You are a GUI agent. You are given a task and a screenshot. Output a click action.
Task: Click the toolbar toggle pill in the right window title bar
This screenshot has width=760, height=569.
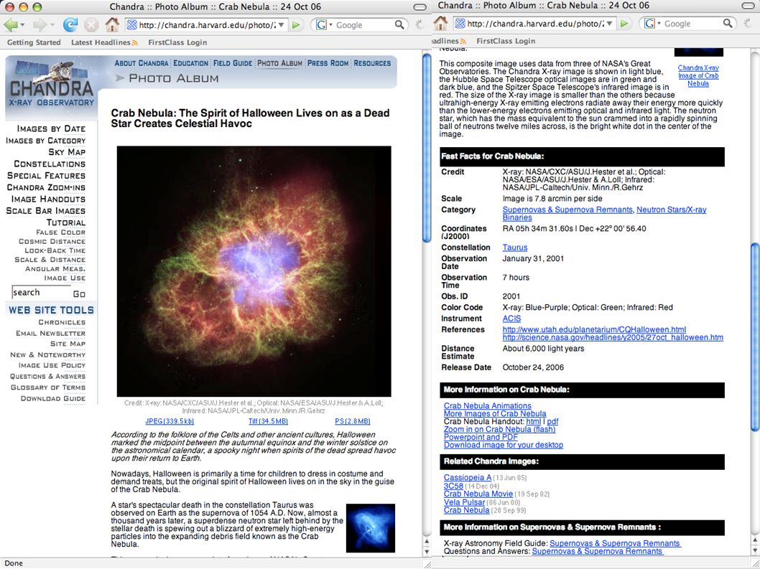(x=748, y=6)
